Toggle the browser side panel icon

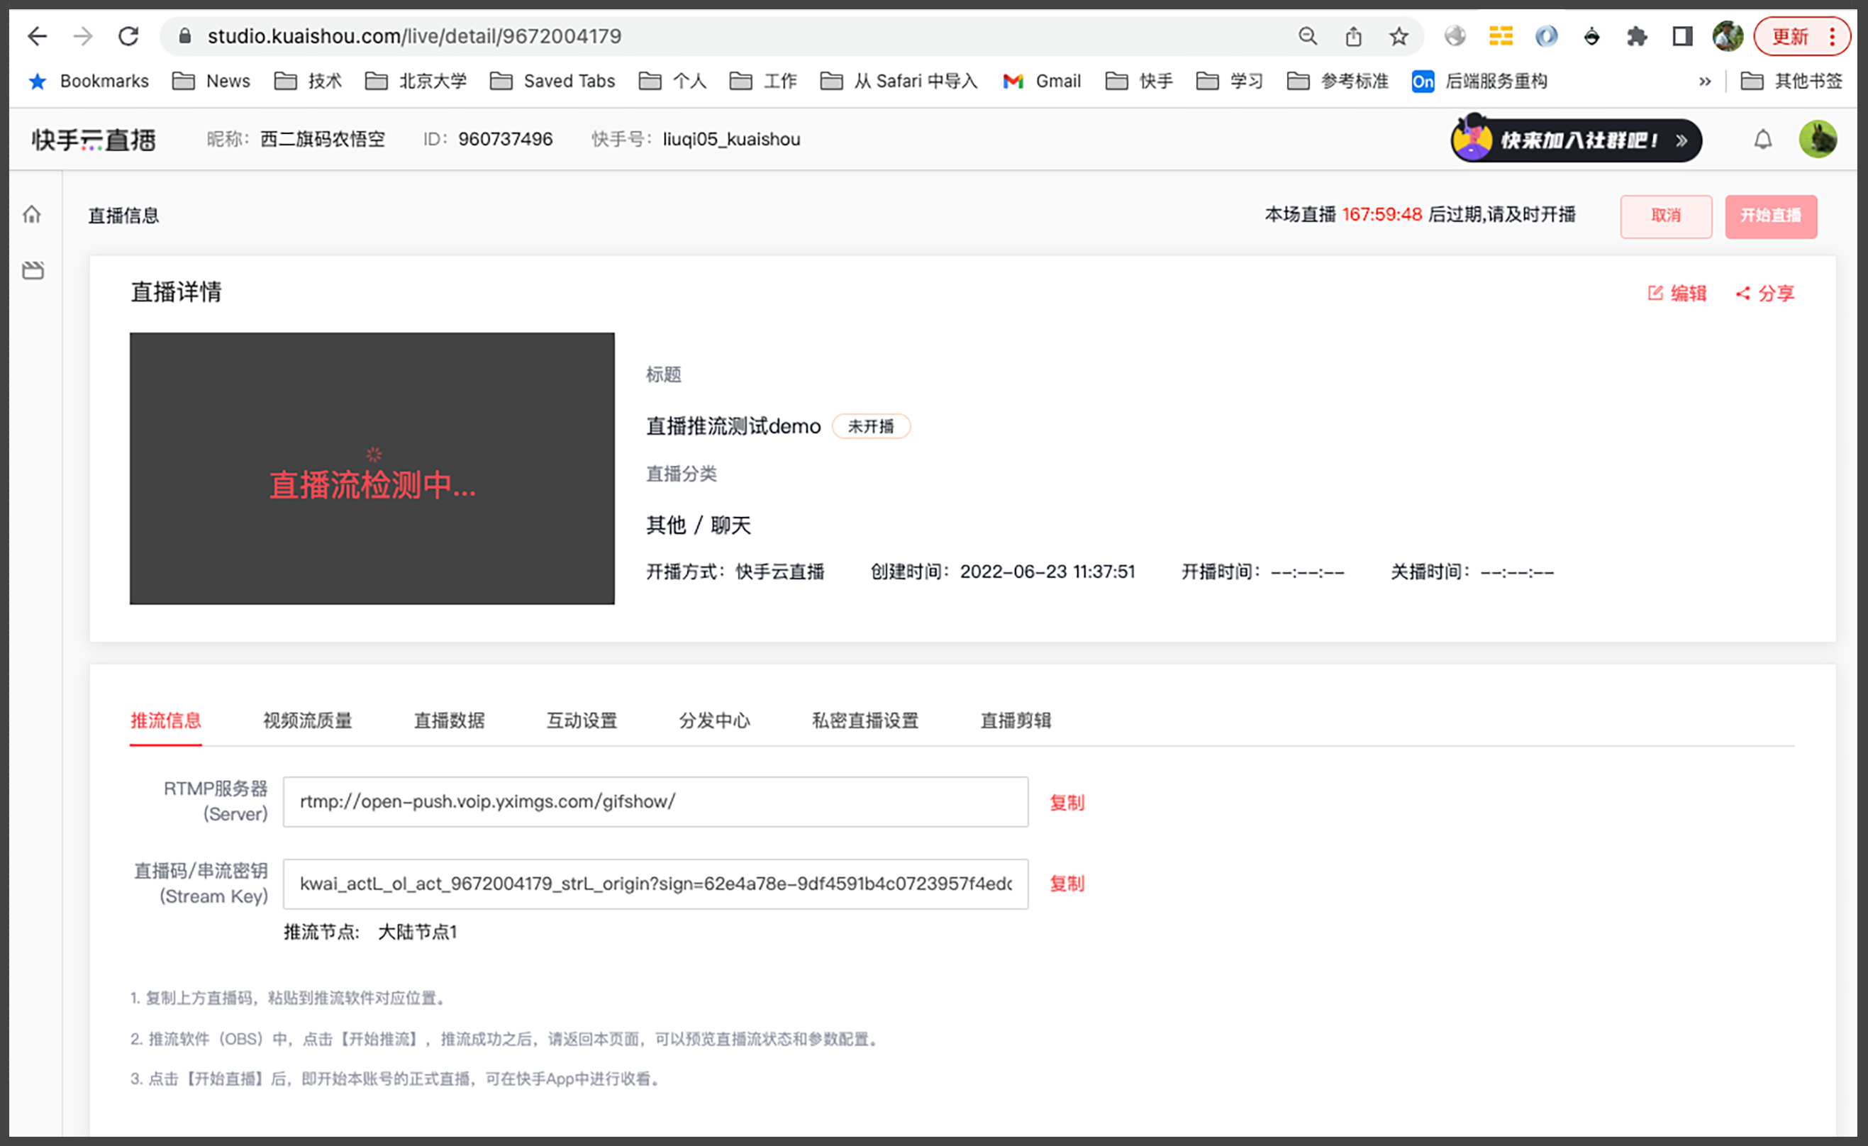tap(1682, 36)
